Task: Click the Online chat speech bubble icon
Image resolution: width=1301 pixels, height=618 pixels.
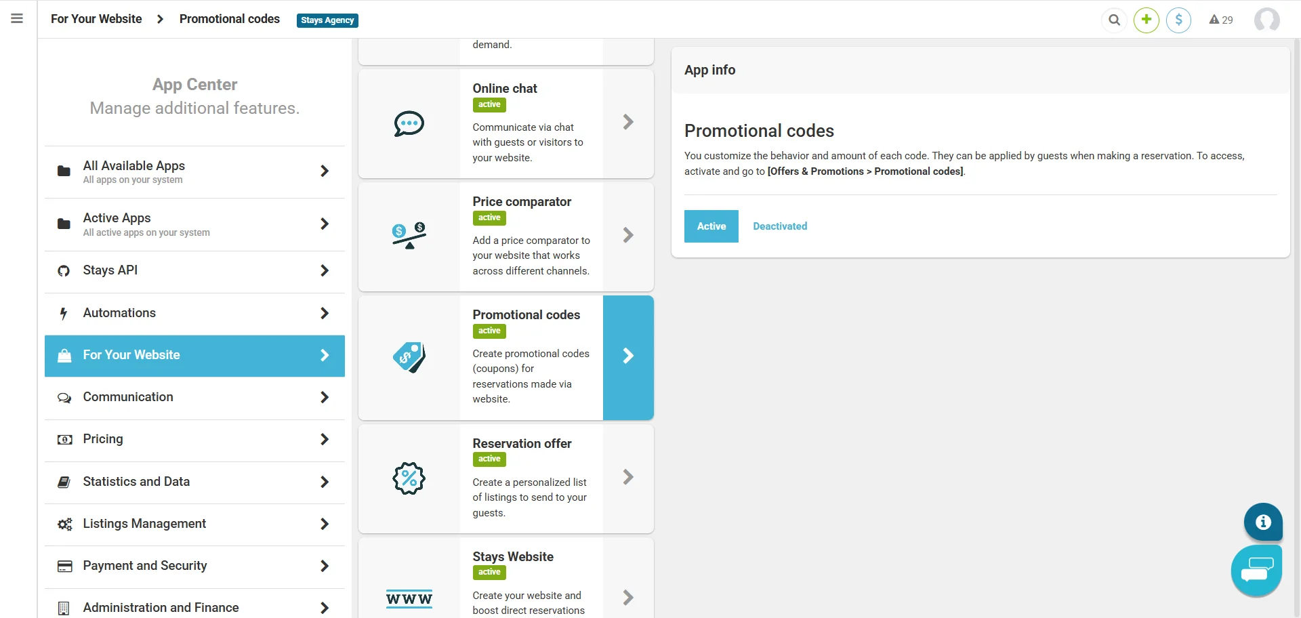Action: click(409, 123)
